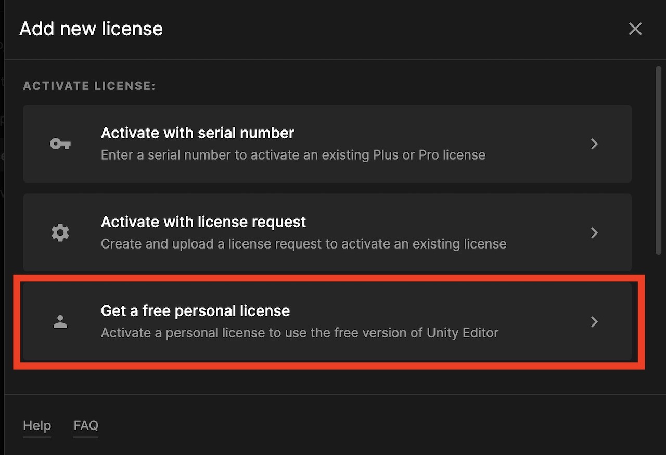Click the chevron on the serial number row

coord(594,144)
